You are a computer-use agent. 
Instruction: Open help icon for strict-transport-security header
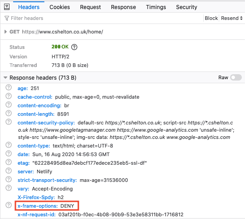coord(9,179)
